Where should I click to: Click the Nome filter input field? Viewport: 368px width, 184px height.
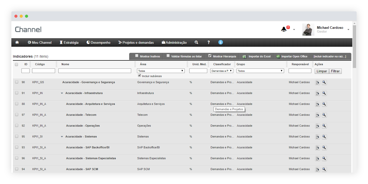click(95, 71)
